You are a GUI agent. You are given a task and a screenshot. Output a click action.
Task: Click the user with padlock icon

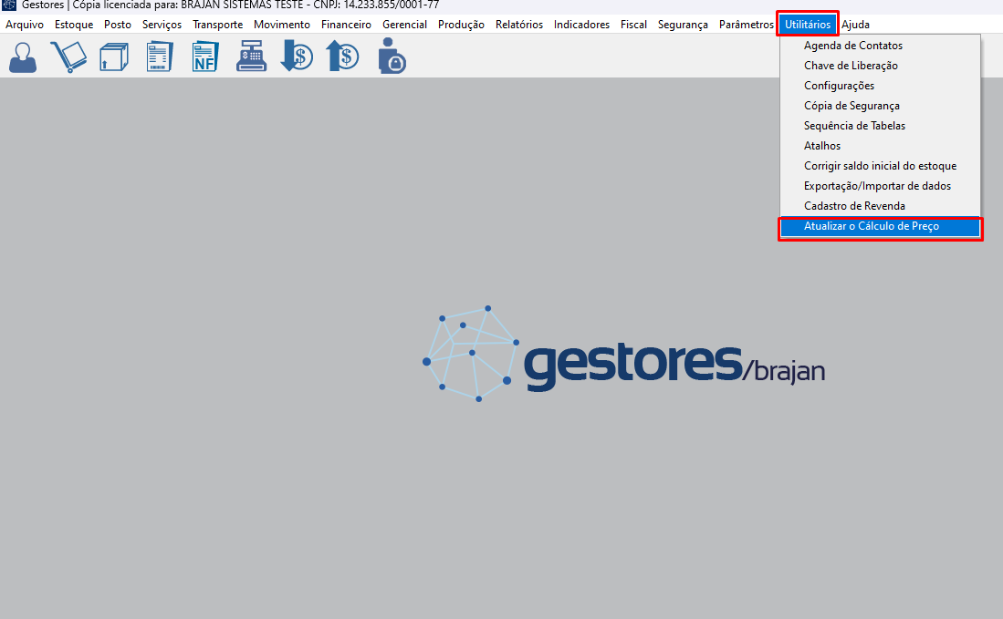pos(392,57)
